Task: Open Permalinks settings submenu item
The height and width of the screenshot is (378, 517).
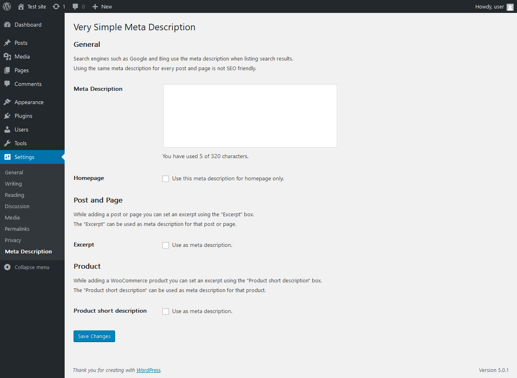Action: [x=17, y=229]
